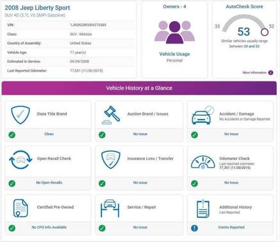Screen dimensions: 280x242
Task: Click the Insurance Loss / Transfer label
Action: (x=151, y=158)
